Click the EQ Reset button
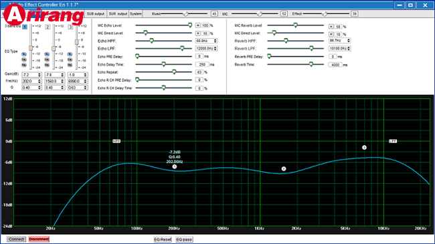 point(163,239)
